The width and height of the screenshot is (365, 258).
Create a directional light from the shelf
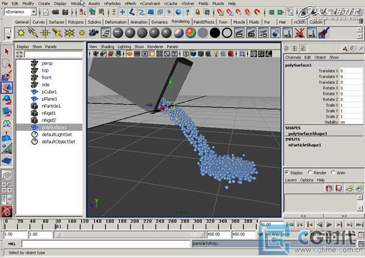(x=33, y=33)
